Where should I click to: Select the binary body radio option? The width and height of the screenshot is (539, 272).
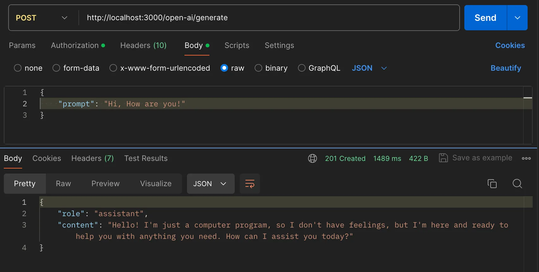coord(258,68)
